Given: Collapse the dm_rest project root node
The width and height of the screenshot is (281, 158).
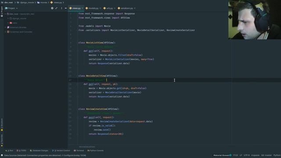Looking at the screenshot, I should pos(5,14).
